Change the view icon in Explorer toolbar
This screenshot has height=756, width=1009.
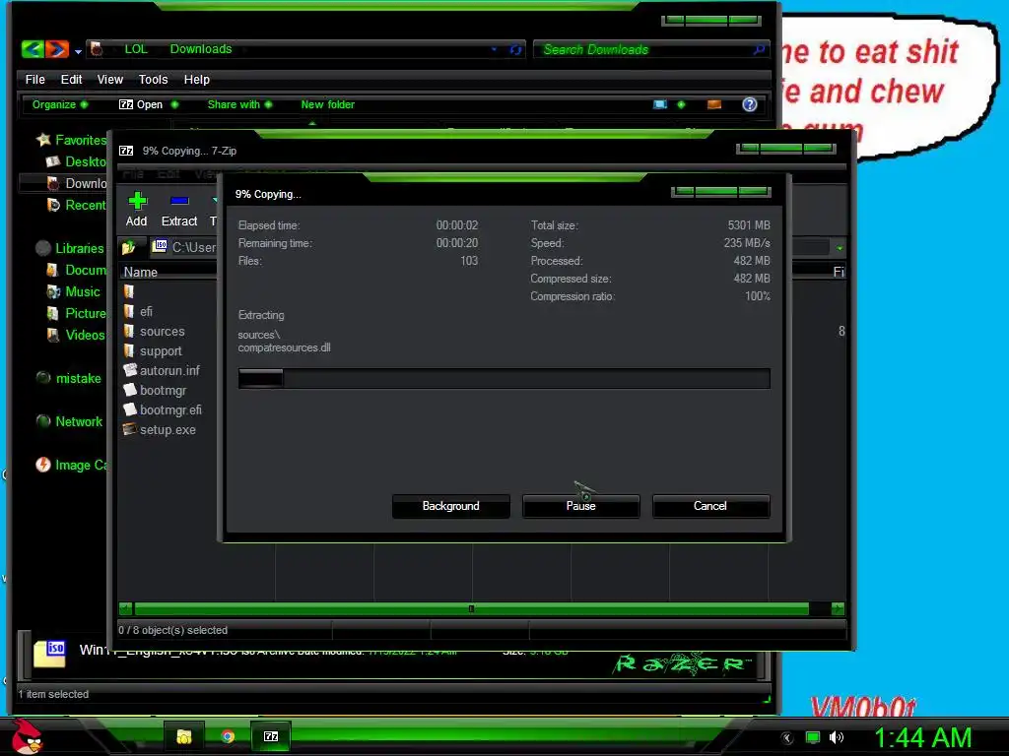[x=660, y=104]
